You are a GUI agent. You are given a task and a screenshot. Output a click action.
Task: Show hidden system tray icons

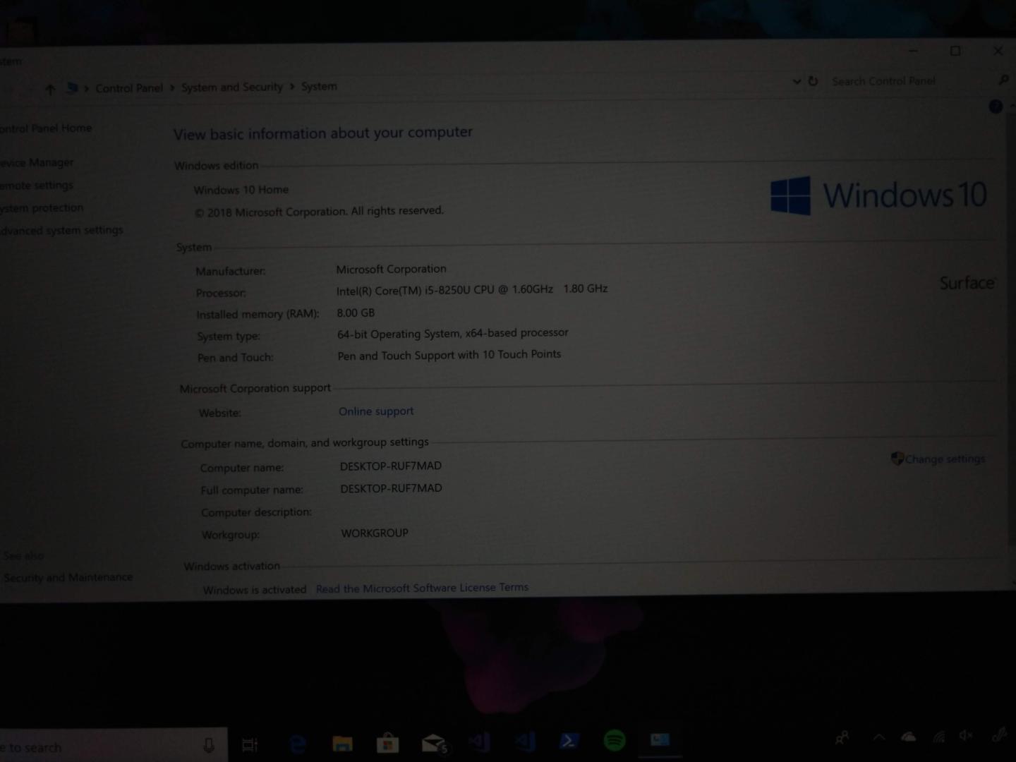click(x=878, y=737)
